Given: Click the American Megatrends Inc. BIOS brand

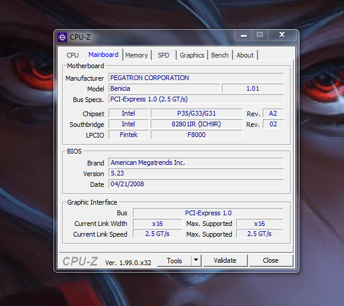Looking at the screenshot, I should tap(196, 162).
